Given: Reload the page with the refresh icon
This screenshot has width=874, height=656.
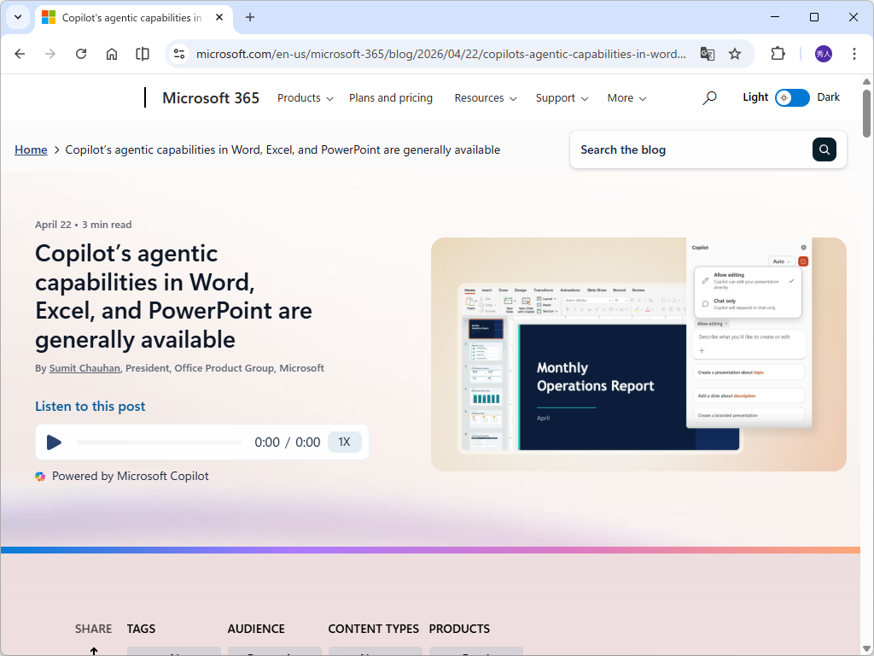Looking at the screenshot, I should 81,53.
